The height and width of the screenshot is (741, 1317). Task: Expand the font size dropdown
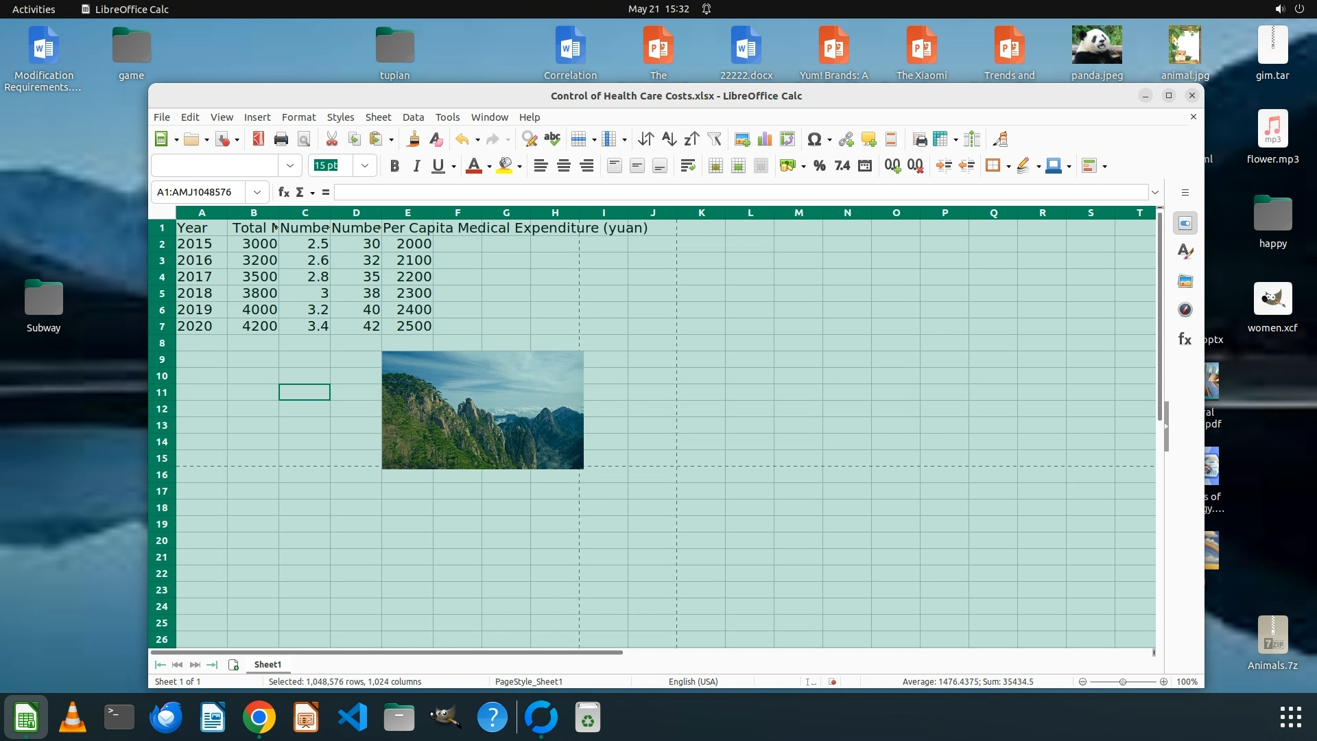point(365,166)
